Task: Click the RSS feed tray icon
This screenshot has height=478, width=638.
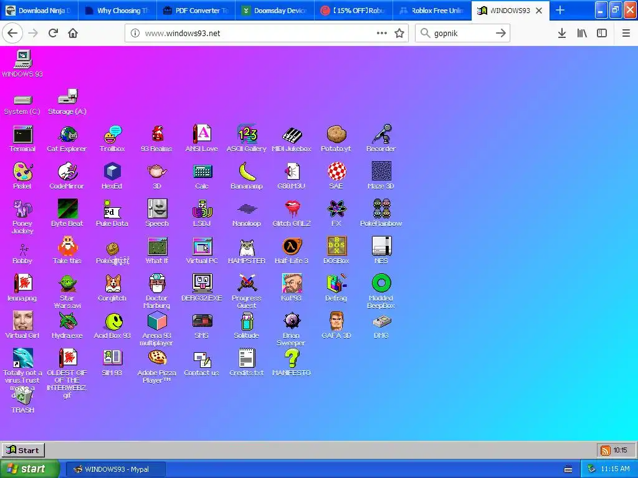Action: click(606, 451)
